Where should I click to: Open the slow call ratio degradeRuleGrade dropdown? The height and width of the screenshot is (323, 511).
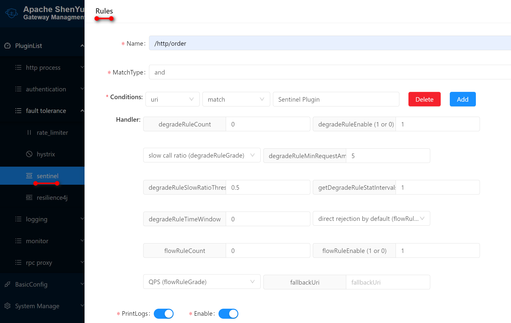(202, 155)
